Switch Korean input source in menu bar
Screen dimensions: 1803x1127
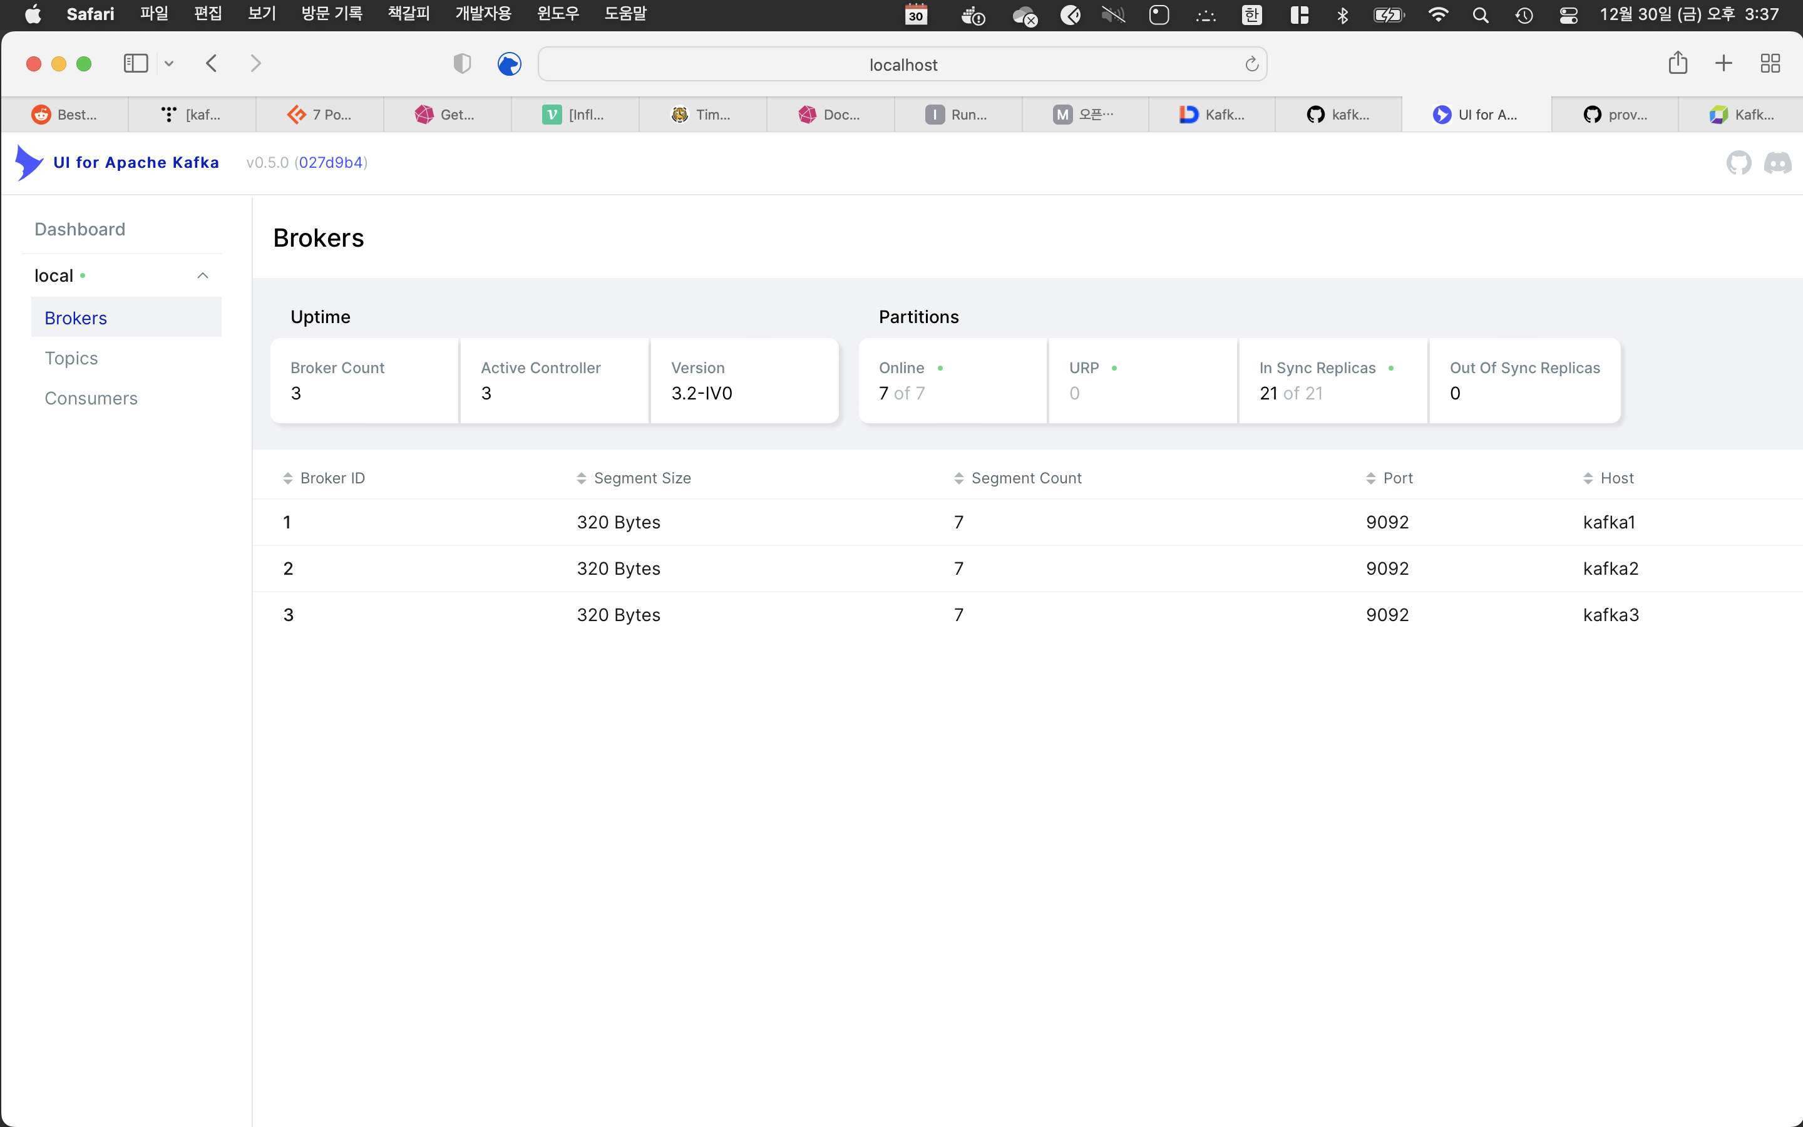pyautogui.click(x=1251, y=15)
